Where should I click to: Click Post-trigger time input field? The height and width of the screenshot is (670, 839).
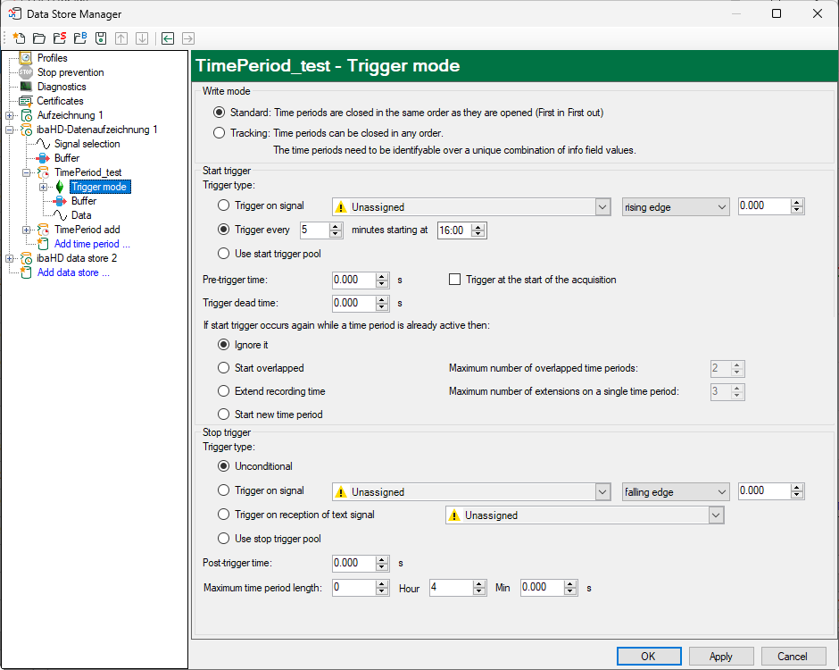pos(354,563)
